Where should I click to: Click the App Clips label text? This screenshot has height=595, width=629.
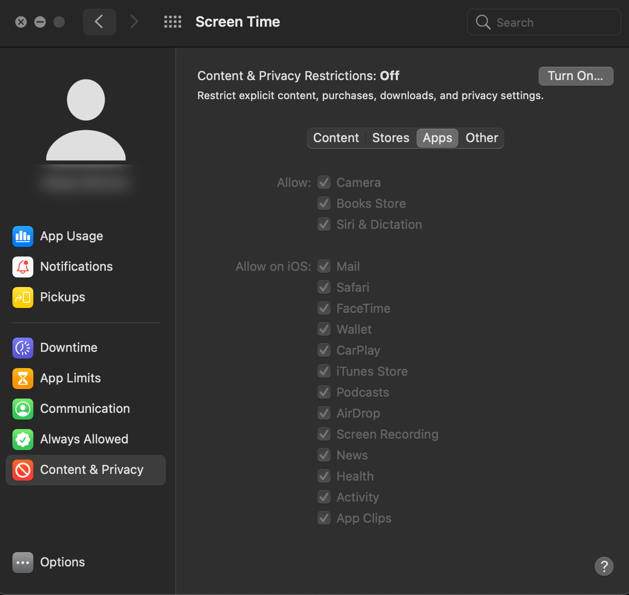click(x=364, y=518)
